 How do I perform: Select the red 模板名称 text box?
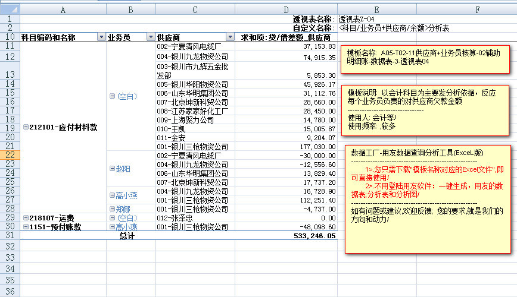tap(426, 58)
